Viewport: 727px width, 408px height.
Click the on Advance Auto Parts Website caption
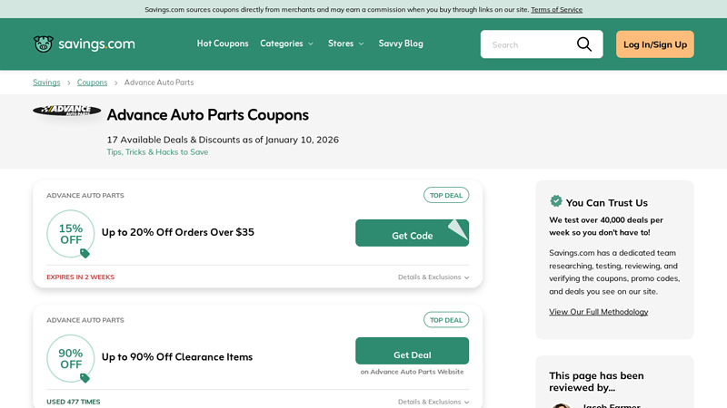click(413, 372)
